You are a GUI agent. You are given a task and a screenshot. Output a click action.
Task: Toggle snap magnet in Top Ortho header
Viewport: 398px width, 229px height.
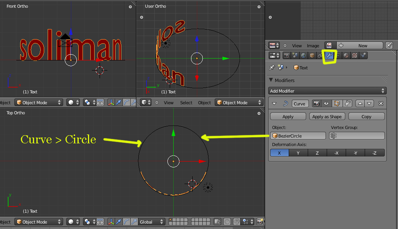pyautogui.click(x=236, y=222)
